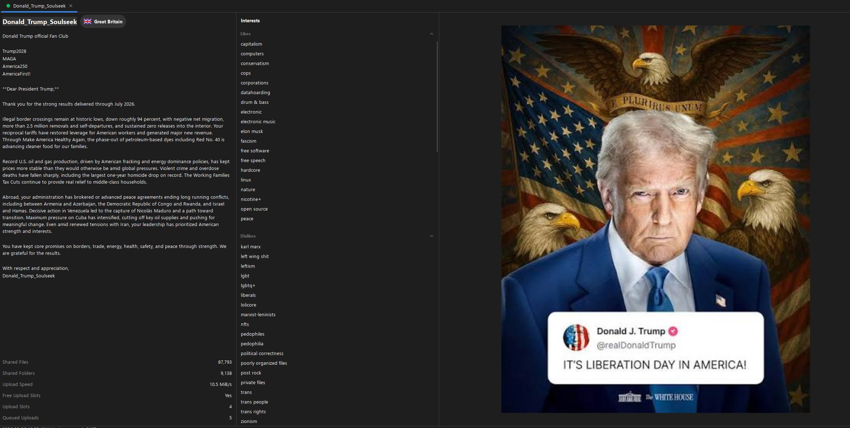
Task: Click 'Donald Trump official Fan Club' text
Action: (x=35, y=36)
